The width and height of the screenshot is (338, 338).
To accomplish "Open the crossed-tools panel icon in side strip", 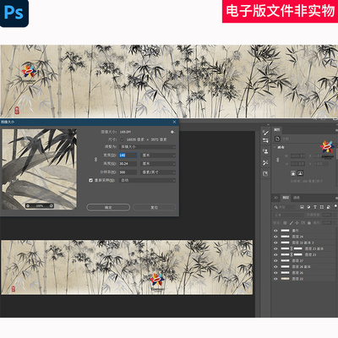I will (265, 162).
